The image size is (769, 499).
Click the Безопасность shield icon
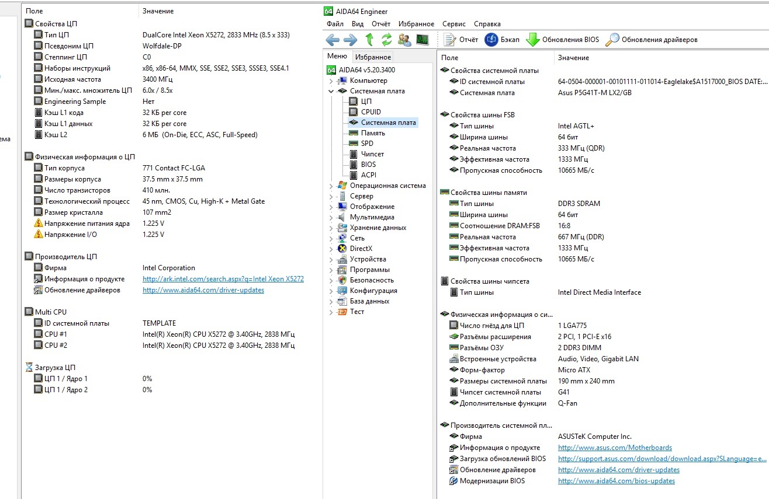coord(342,280)
